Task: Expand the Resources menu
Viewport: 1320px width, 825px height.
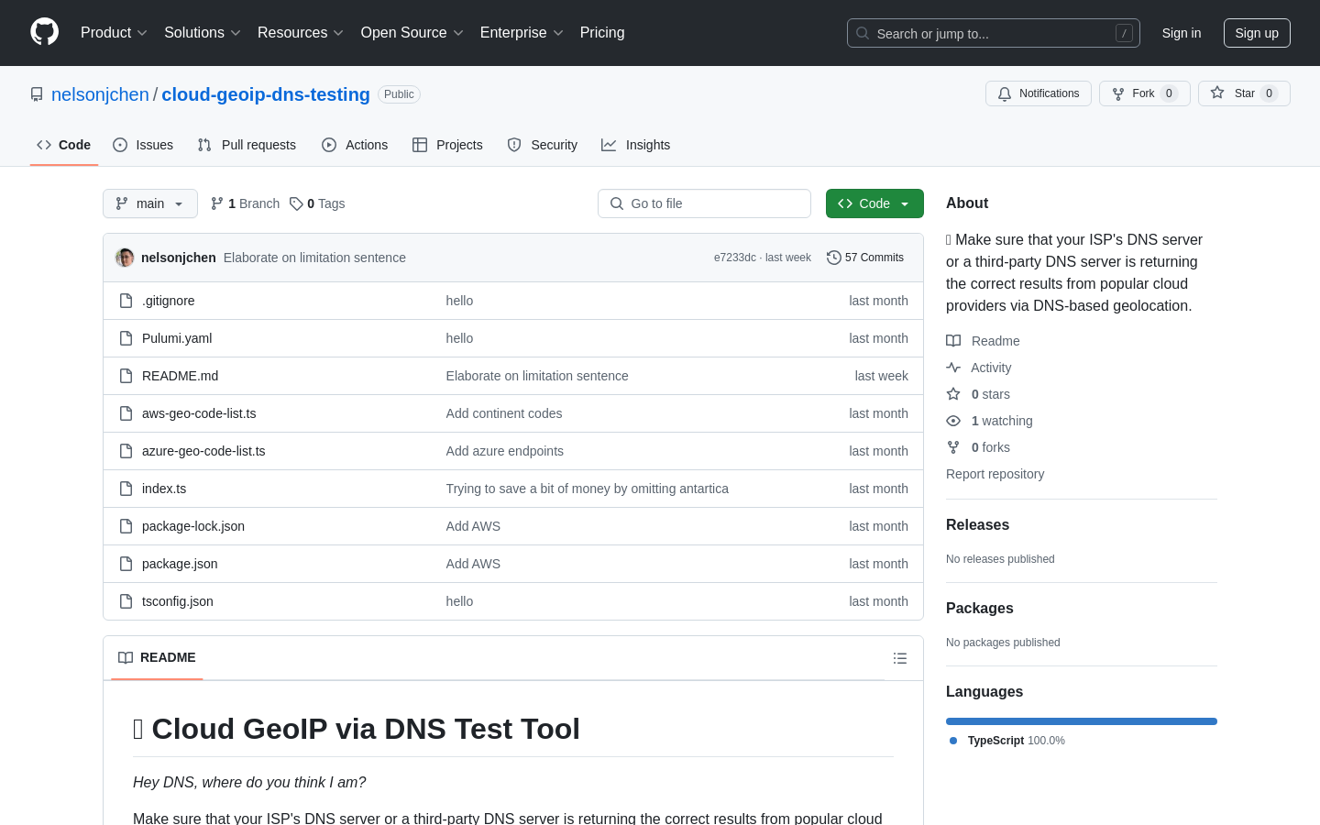Action: pos(300,32)
